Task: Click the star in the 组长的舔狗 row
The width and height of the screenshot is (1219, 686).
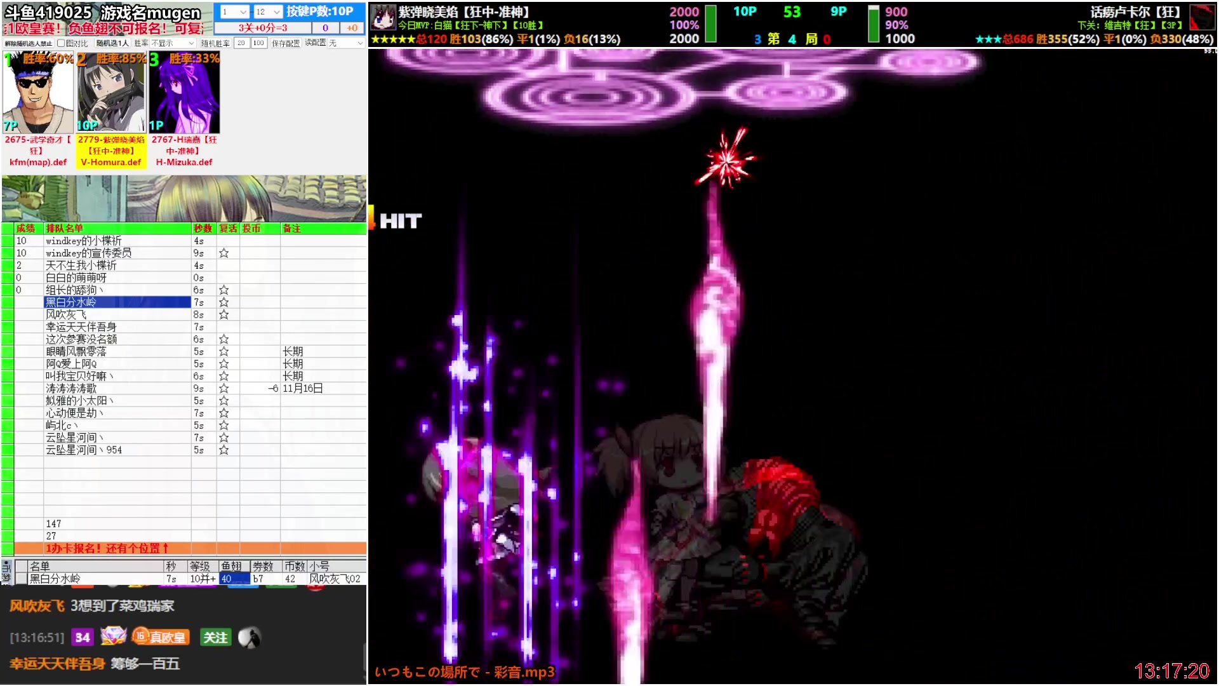Action: tap(224, 290)
